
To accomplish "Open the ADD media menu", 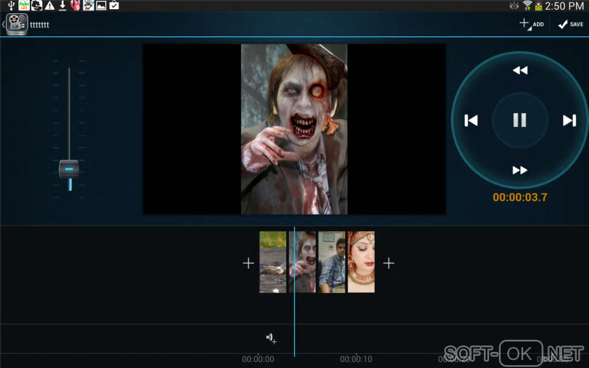I will 531,24.
